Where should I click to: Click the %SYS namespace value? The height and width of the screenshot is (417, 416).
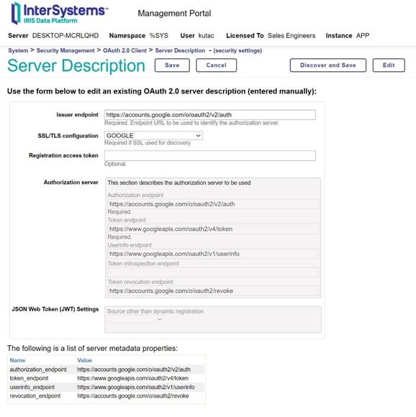159,36
